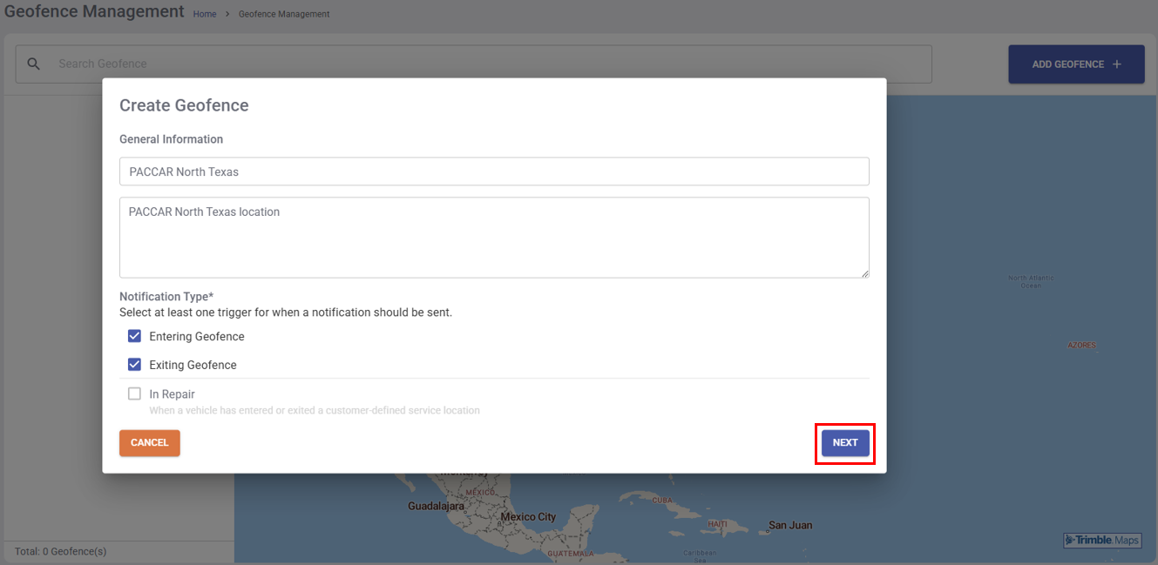
Task: Click the Total Geofence(s) count text
Action: [61, 552]
